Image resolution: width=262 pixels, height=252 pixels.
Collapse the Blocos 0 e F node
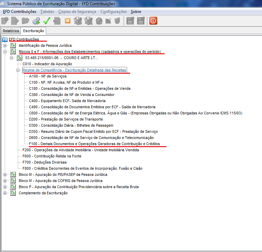click(5, 52)
